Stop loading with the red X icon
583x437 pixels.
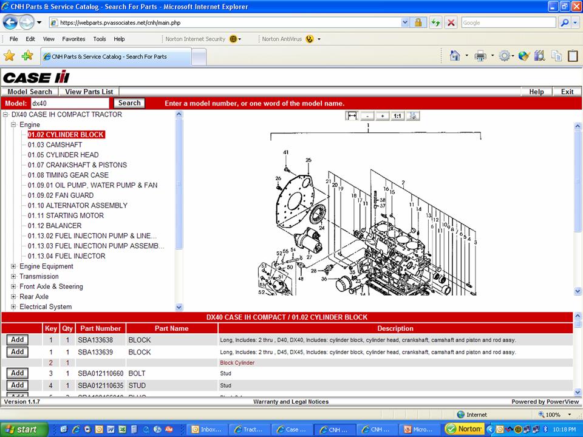click(451, 22)
